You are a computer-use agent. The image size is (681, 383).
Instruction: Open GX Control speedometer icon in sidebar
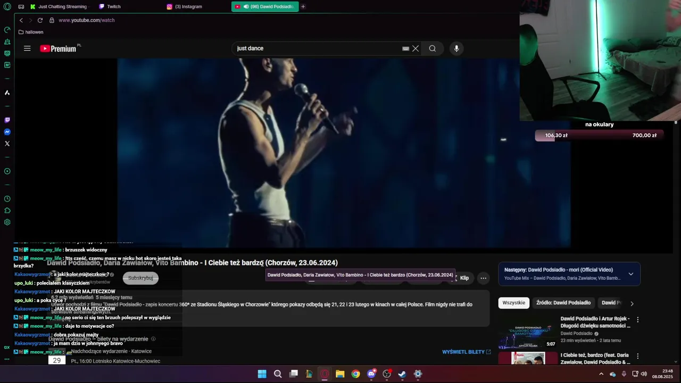7,30
